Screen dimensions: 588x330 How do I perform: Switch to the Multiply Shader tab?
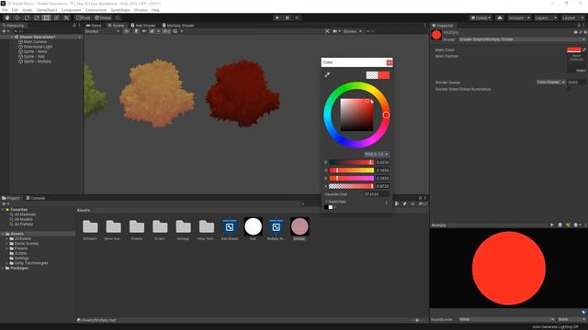click(178, 26)
